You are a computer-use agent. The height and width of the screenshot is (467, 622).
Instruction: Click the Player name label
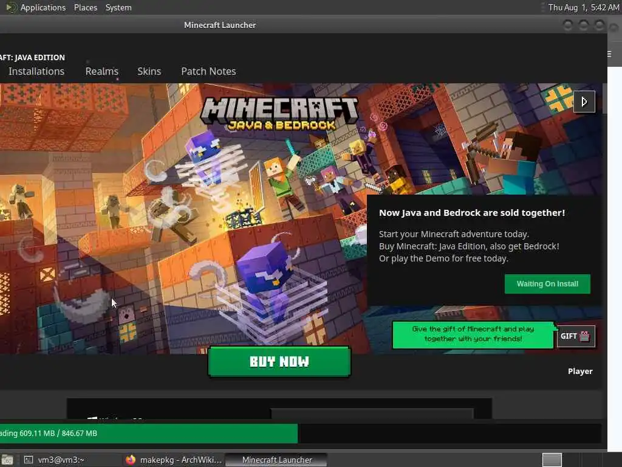[580, 372]
